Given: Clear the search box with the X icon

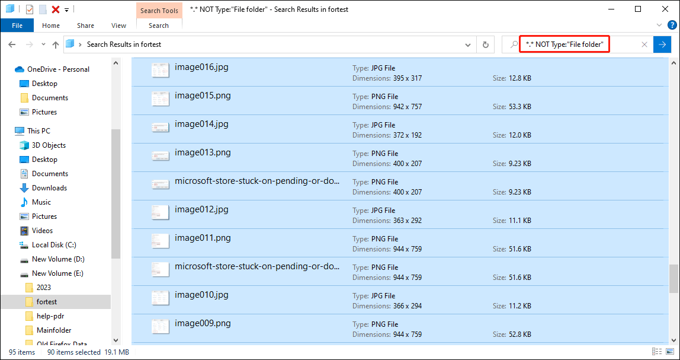Looking at the screenshot, I should (644, 44).
